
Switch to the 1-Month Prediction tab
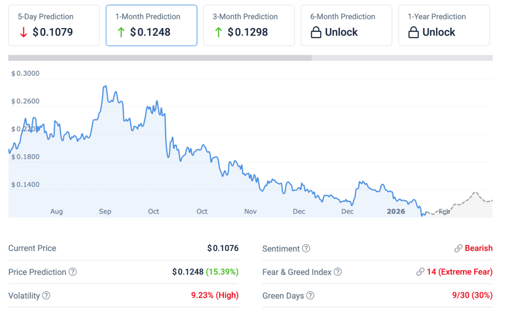152,25
